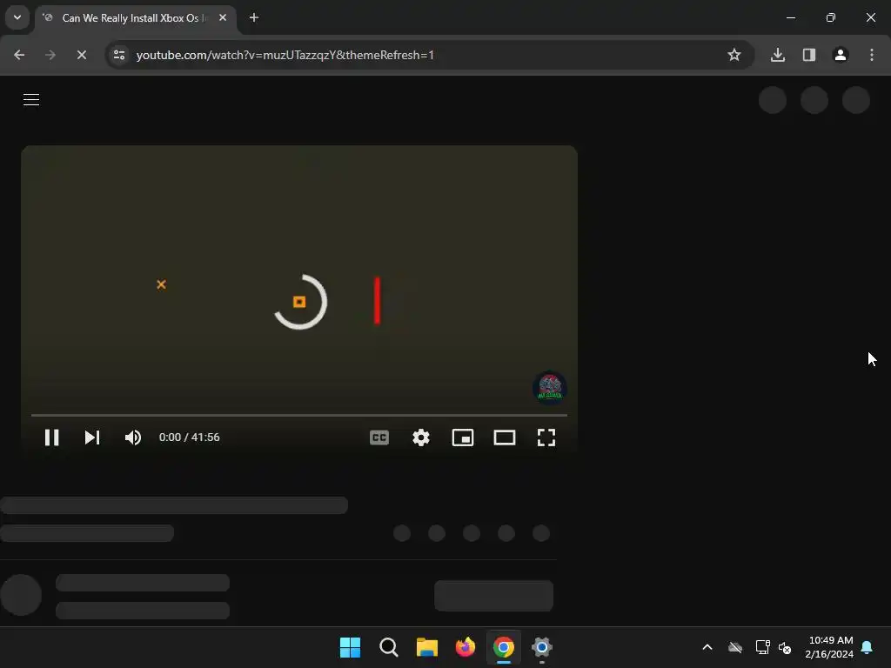Image resolution: width=891 pixels, height=668 pixels.
Task: Pause the video with the pause button
Action: [x=51, y=438]
